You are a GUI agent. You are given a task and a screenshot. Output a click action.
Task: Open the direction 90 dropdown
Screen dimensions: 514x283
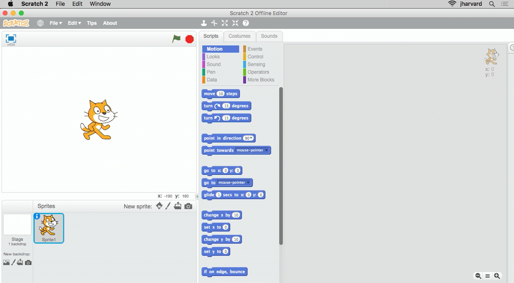coord(251,138)
